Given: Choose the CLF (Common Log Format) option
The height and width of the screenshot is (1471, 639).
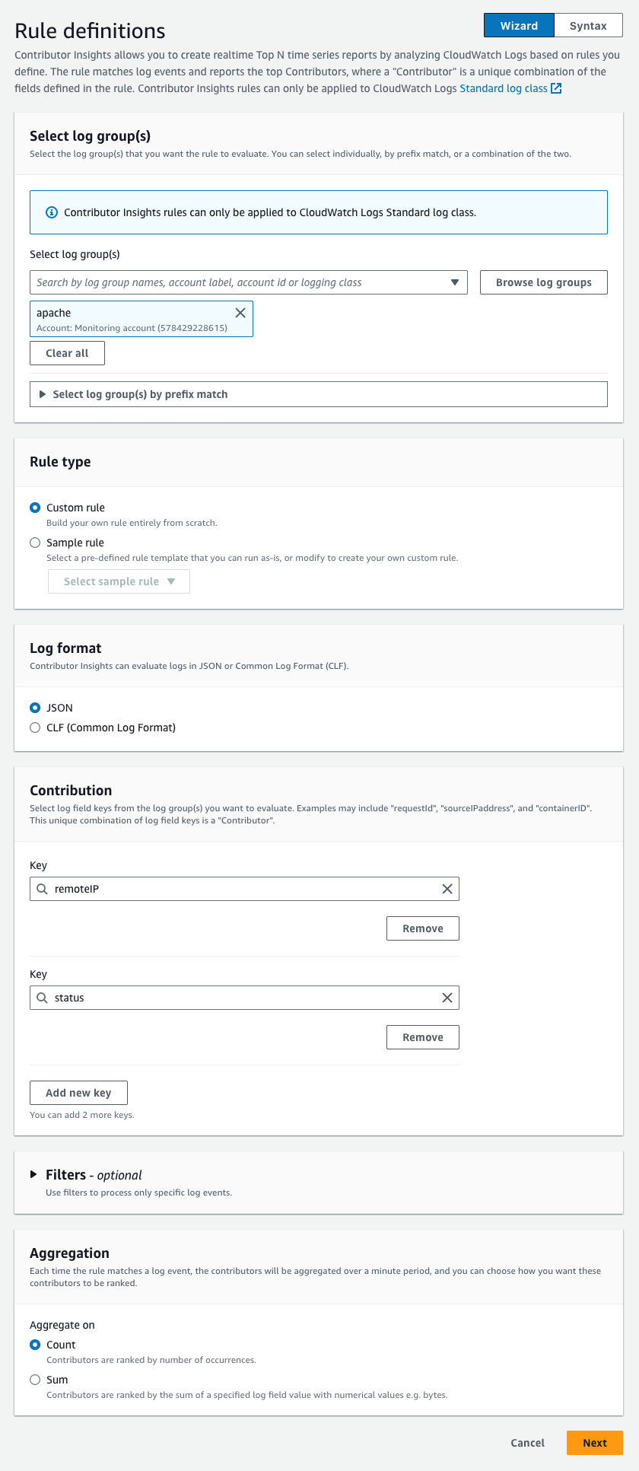Looking at the screenshot, I should point(35,728).
